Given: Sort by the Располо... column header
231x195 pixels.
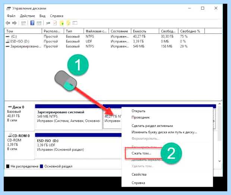Looking at the screenshot, I should (53, 31).
